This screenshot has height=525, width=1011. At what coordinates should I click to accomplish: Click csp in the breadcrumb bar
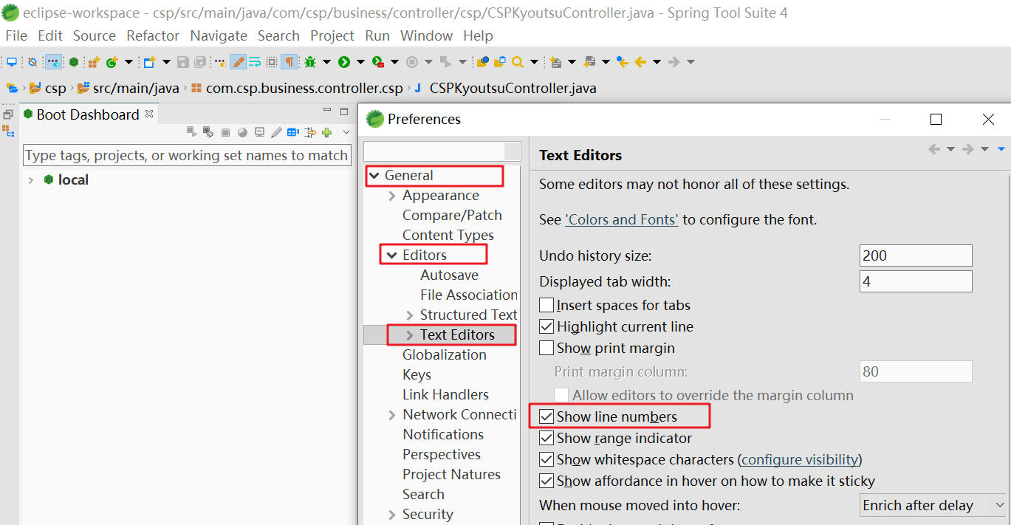tap(55, 89)
